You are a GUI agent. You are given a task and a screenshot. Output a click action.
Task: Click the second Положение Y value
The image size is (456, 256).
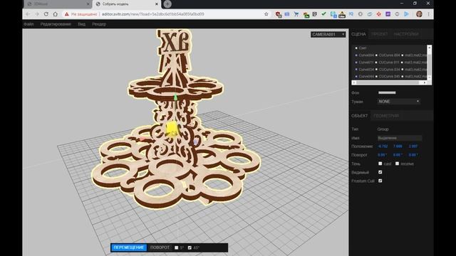tap(398, 146)
